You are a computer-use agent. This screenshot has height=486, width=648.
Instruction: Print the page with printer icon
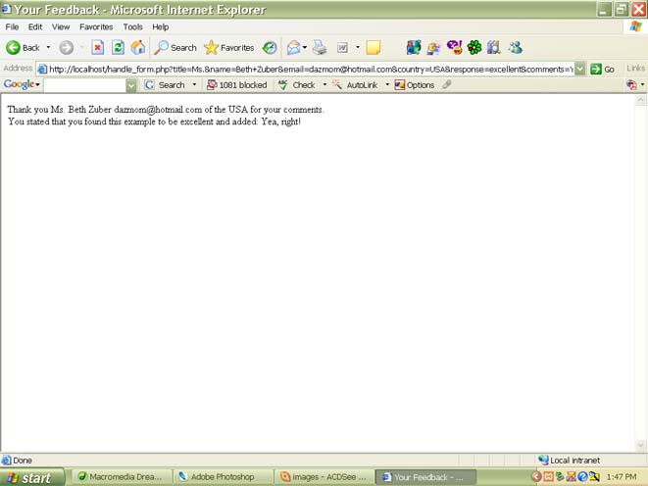(x=320, y=48)
